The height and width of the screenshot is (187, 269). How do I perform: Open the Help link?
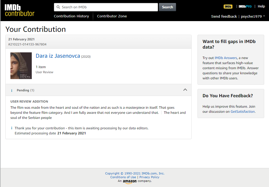(261, 6)
